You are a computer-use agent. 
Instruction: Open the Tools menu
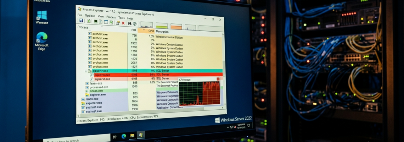(121, 18)
